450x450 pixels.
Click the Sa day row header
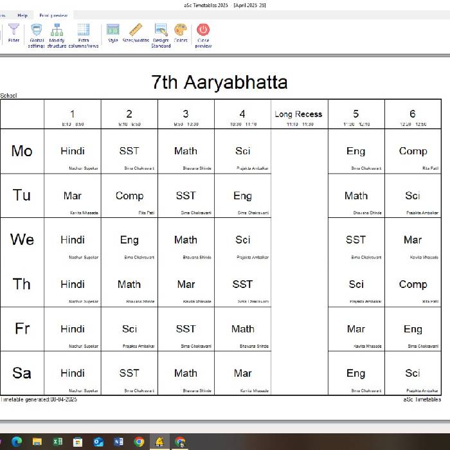[x=22, y=373]
